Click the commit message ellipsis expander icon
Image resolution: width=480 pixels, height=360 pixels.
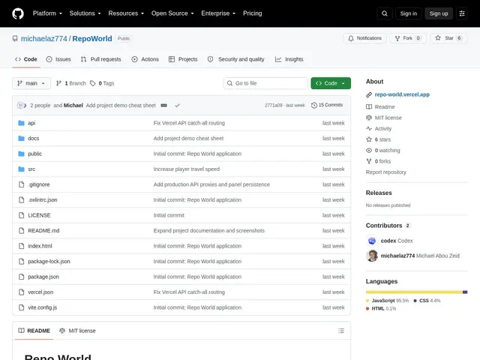point(164,105)
